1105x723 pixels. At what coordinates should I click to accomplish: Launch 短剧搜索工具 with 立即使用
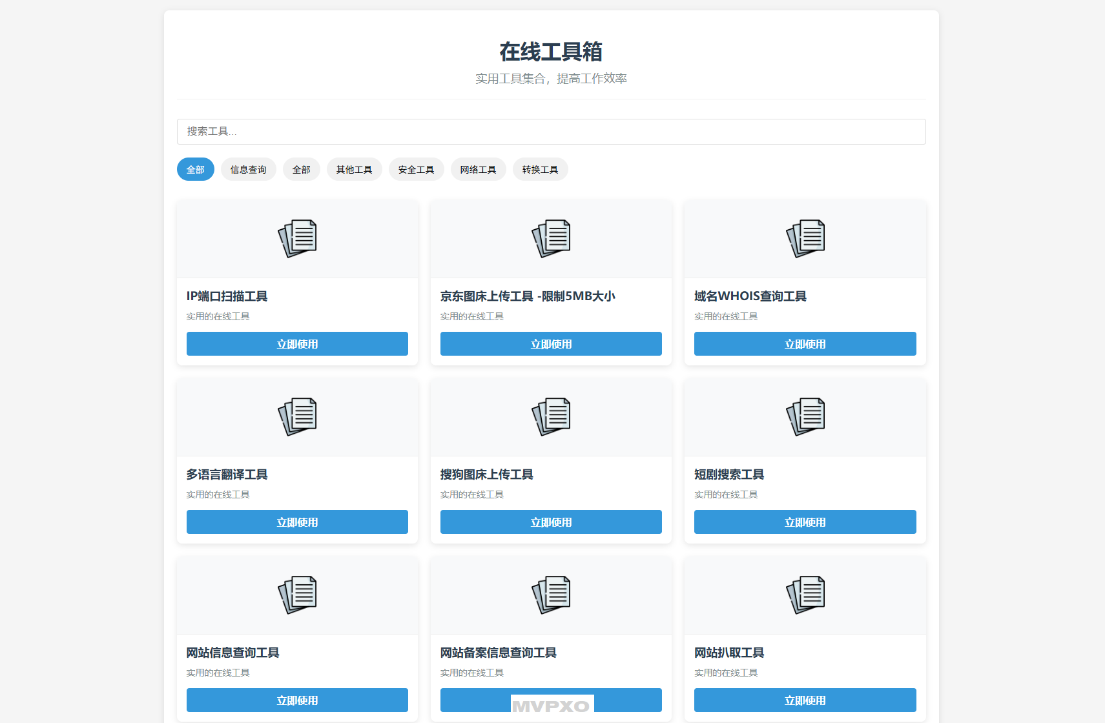[805, 522]
